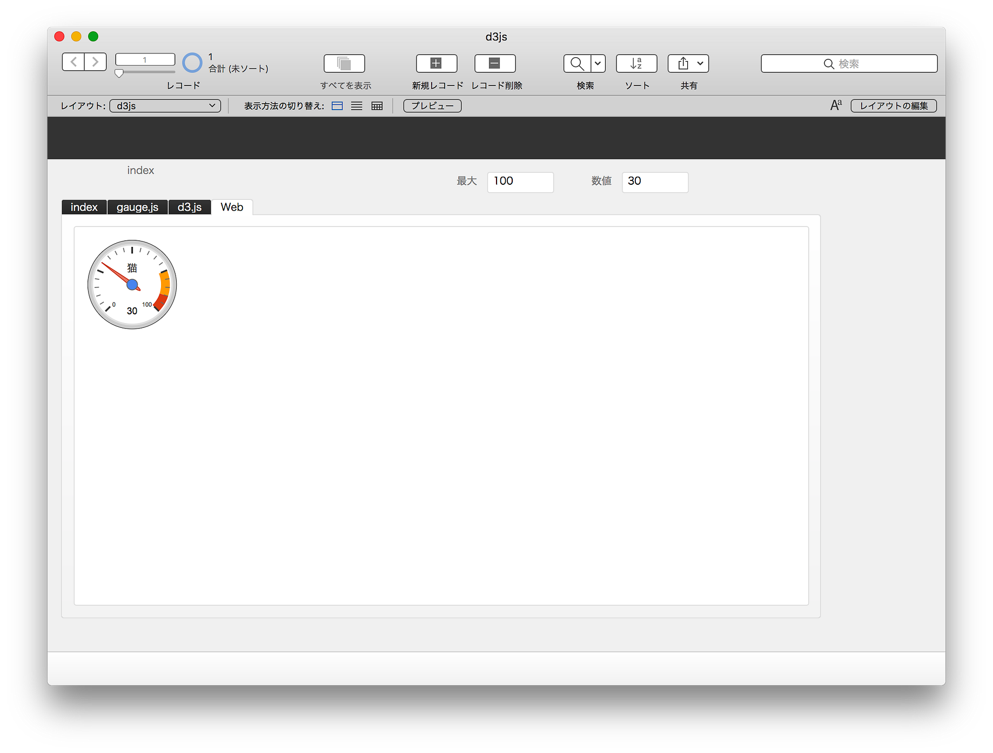Switch to form view icon
The width and height of the screenshot is (993, 753).
(x=337, y=105)
